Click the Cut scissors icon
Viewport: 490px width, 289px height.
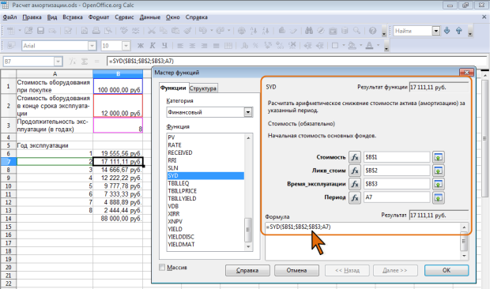(x=152, y=31)
